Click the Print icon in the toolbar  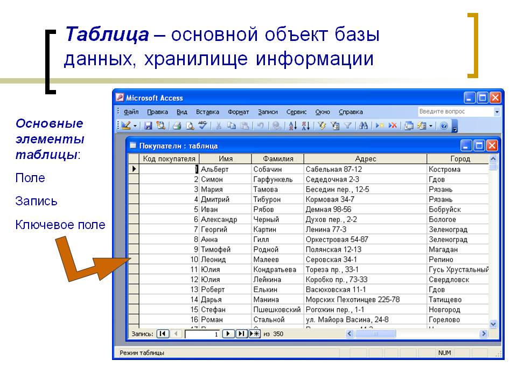(176, 126)
